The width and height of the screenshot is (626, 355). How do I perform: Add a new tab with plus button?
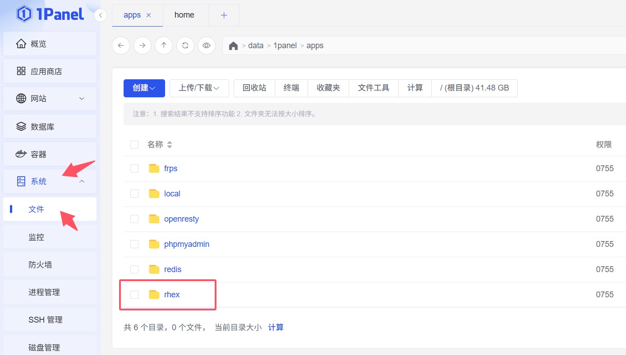(224, 15)
